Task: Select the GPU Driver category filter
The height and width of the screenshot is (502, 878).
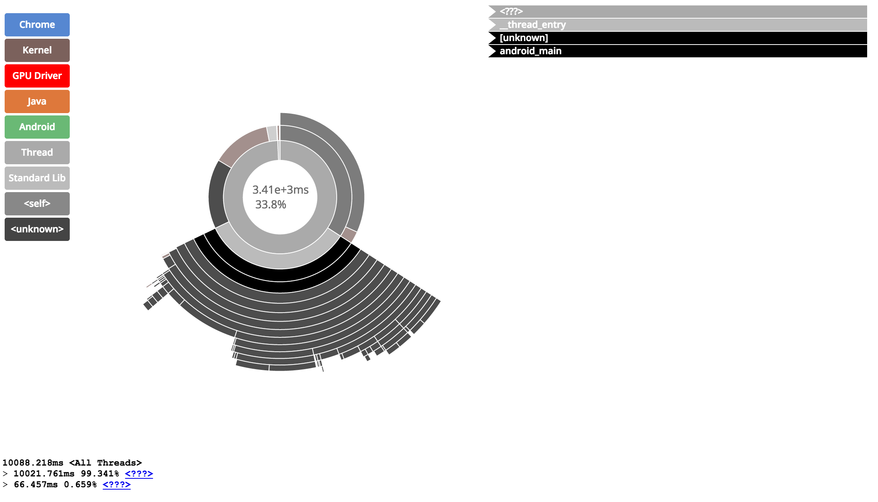Action: click(37, 76)
